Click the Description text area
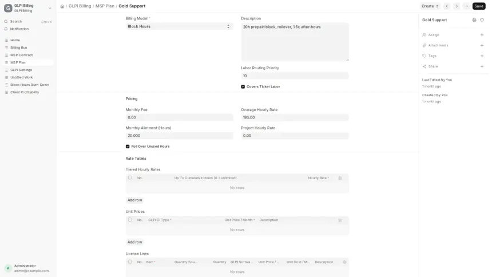The width and height of the screenshot is (492, 277). point(295,42)
